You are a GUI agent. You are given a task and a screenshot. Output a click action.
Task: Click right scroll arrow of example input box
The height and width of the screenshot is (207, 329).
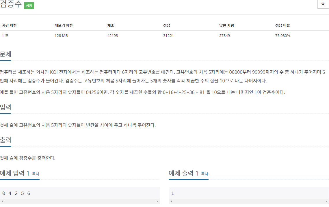[x=157, y=201]
